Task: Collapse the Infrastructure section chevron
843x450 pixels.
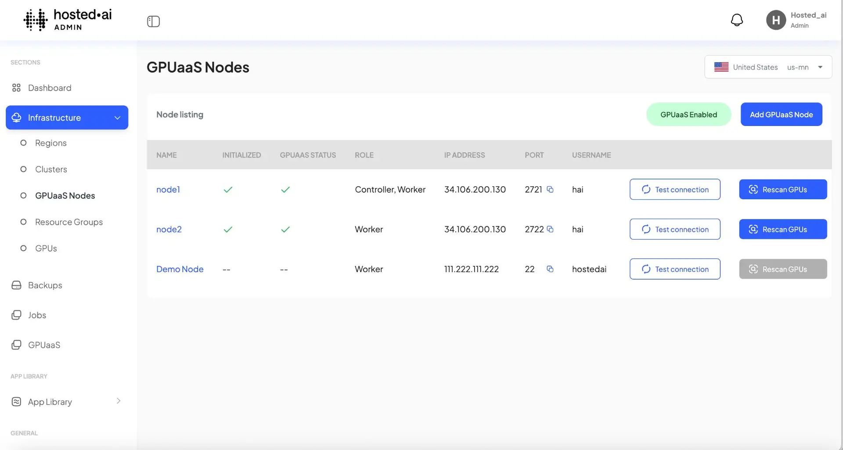Action: pyautogui.click(x=117, y=118)
